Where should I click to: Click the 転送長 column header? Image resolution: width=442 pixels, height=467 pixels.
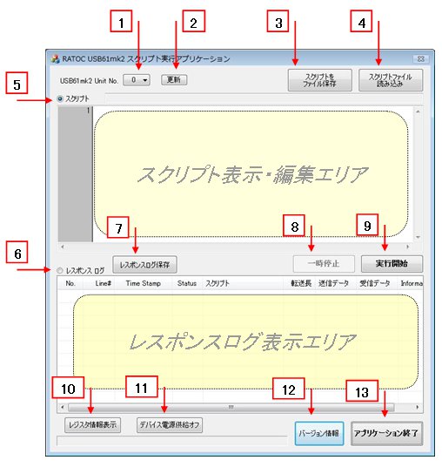(x=301, y=283)
